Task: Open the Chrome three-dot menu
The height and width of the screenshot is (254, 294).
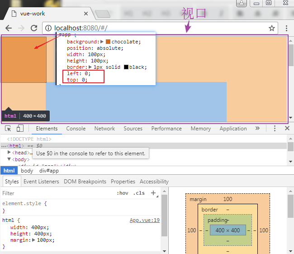Action: point(286,28)
